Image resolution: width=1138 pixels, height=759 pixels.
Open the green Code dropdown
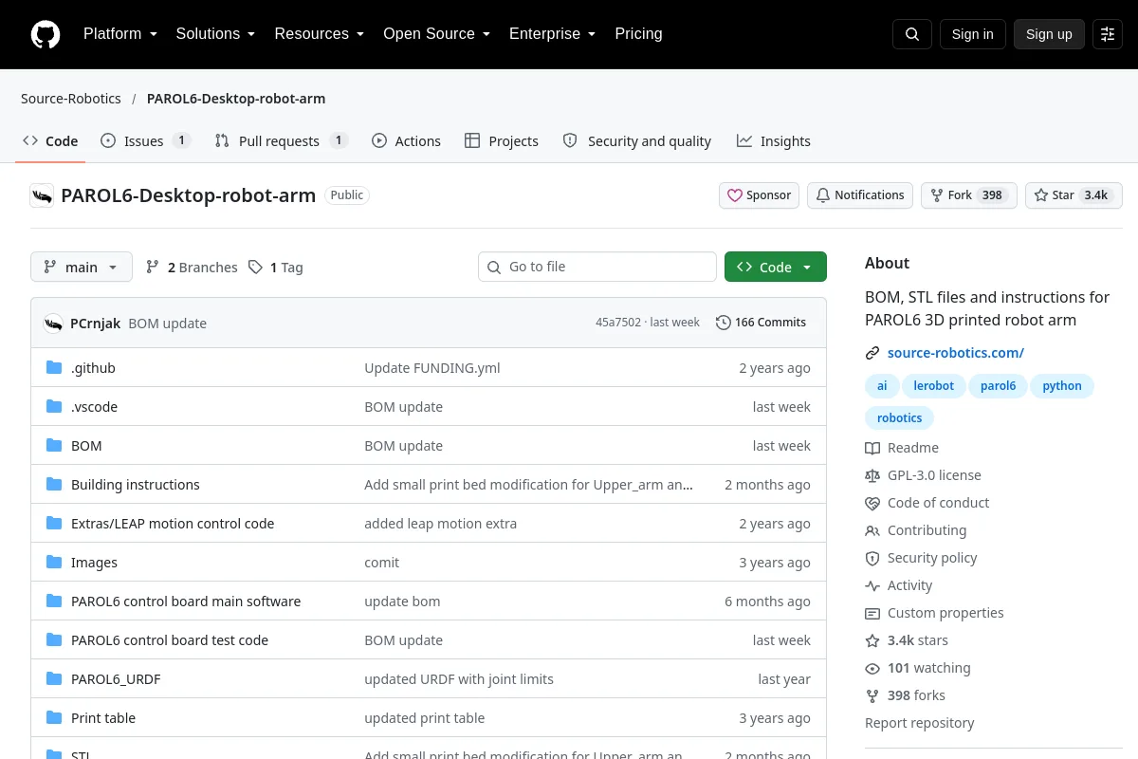[776, 268]
